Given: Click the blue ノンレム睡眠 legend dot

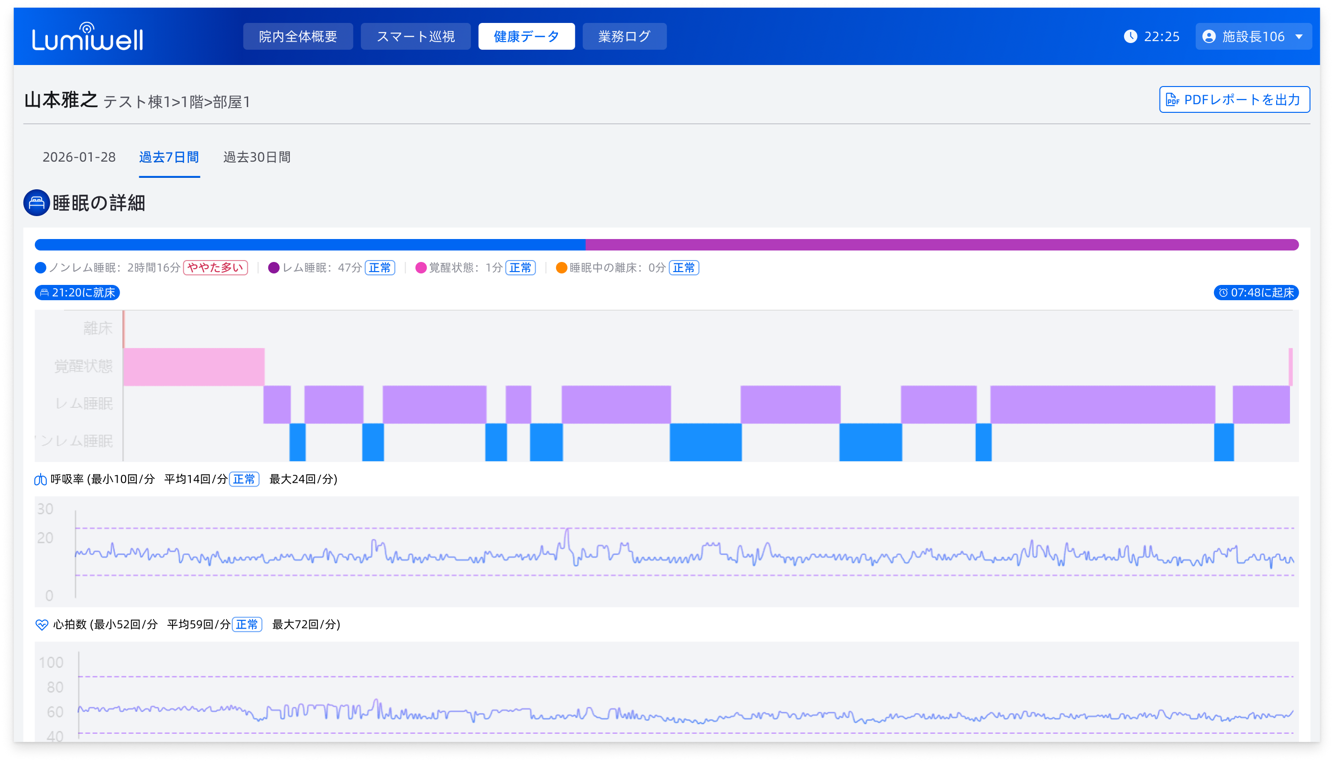Looking at the screenshot, I should point(41,268).
